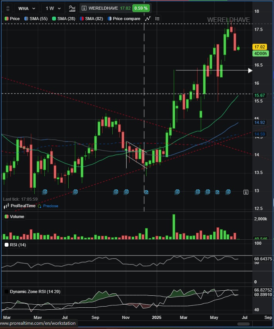Click the 14.92 SMA value label
Screen dimensions: 274x329
pyautogui.click(x=260, y=123)
